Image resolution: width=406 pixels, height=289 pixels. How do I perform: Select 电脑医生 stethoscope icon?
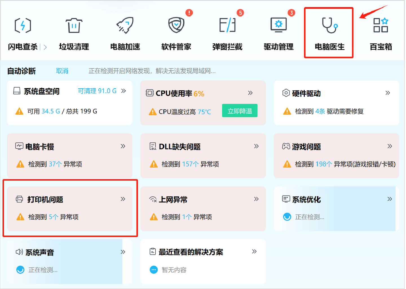click(x=330, y=25)
